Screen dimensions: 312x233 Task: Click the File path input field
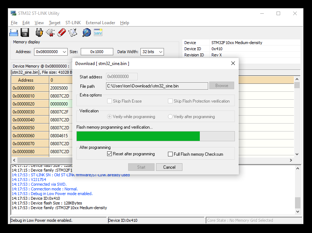[157, 86]
